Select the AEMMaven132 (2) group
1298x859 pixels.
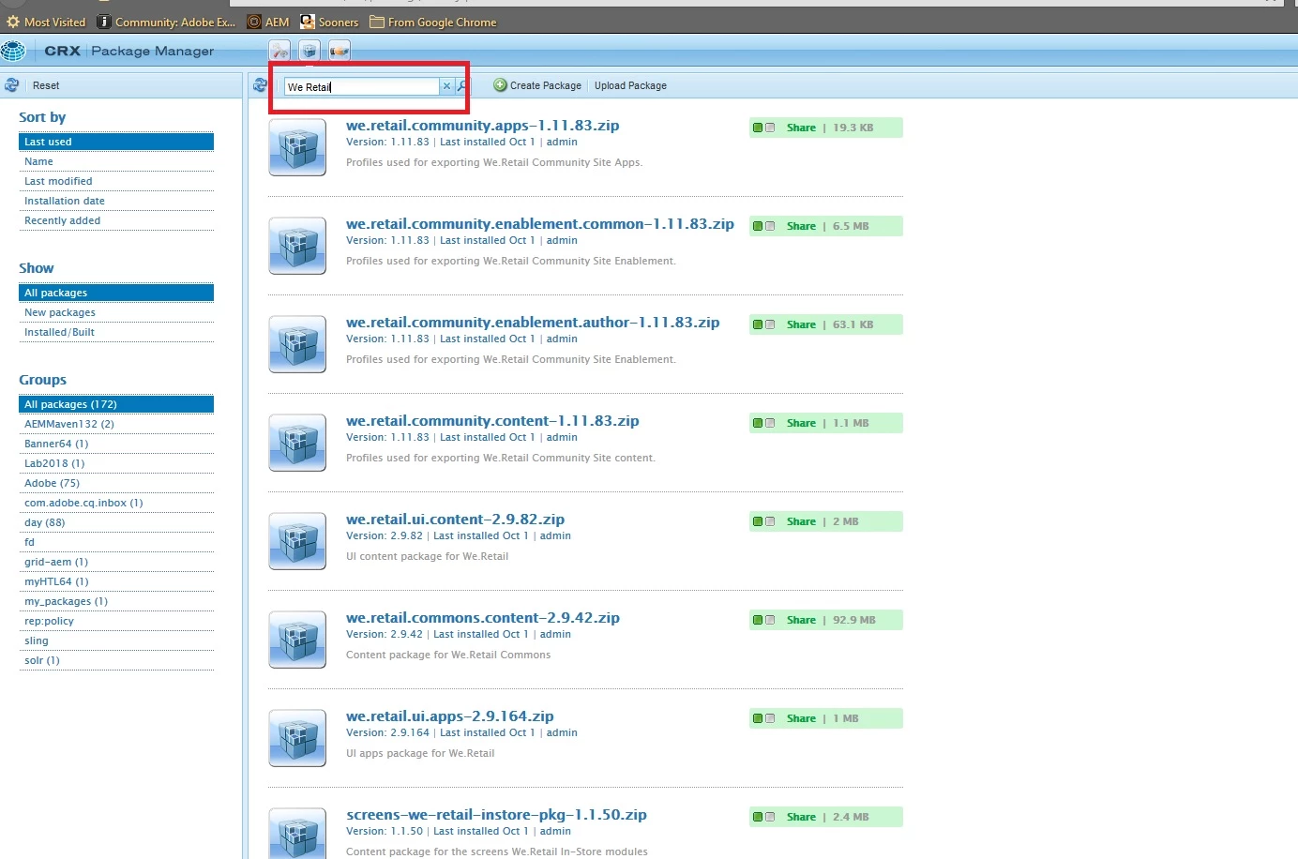[x=116, y=424]
